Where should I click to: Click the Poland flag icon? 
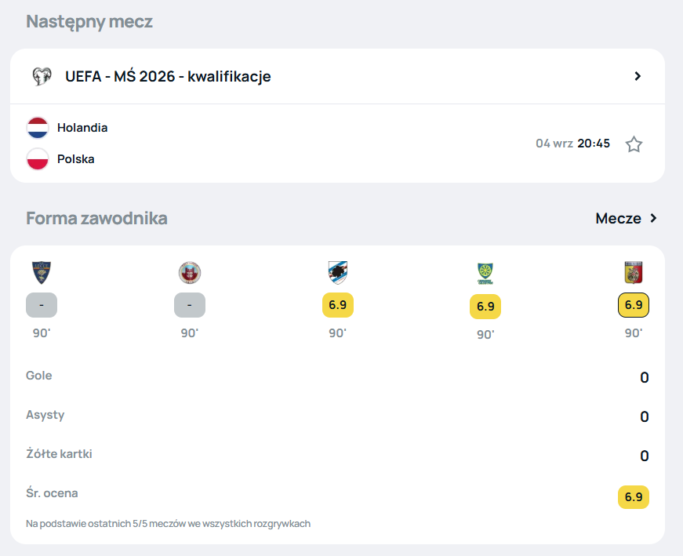[38, 159]
